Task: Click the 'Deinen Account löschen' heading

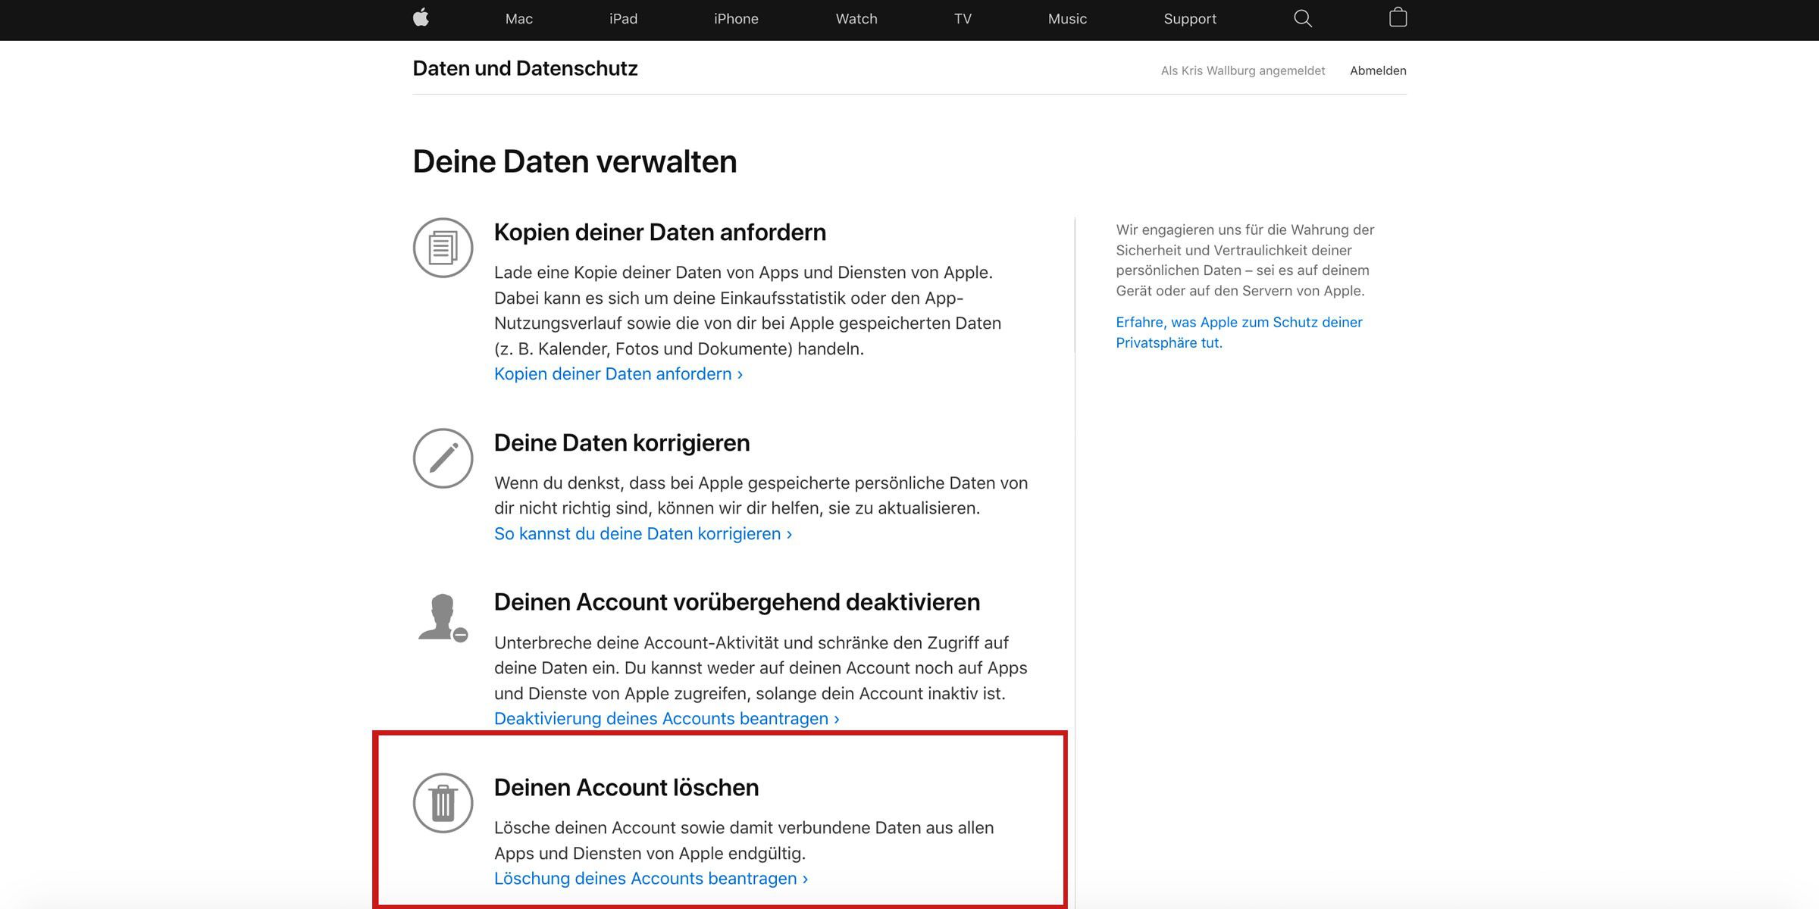Action: click(x=626, y=787)
